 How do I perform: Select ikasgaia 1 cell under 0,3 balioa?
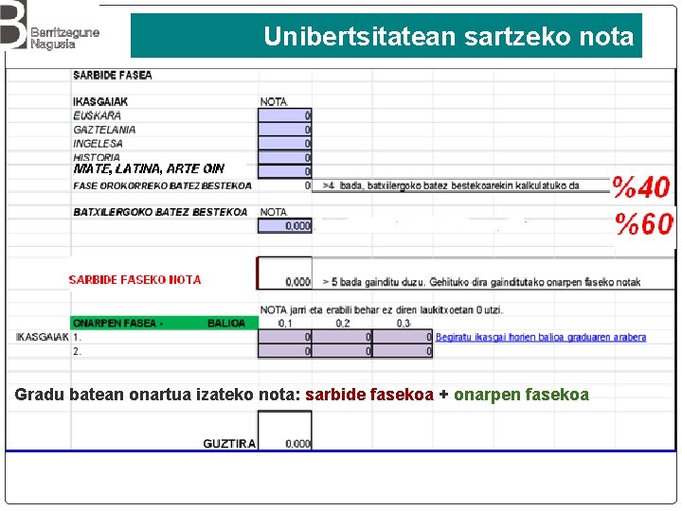pos(403,337)
